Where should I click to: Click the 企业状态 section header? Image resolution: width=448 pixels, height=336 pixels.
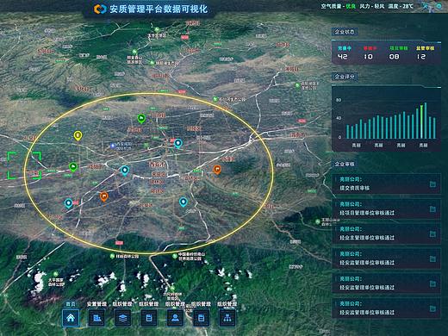pos(345,32)
